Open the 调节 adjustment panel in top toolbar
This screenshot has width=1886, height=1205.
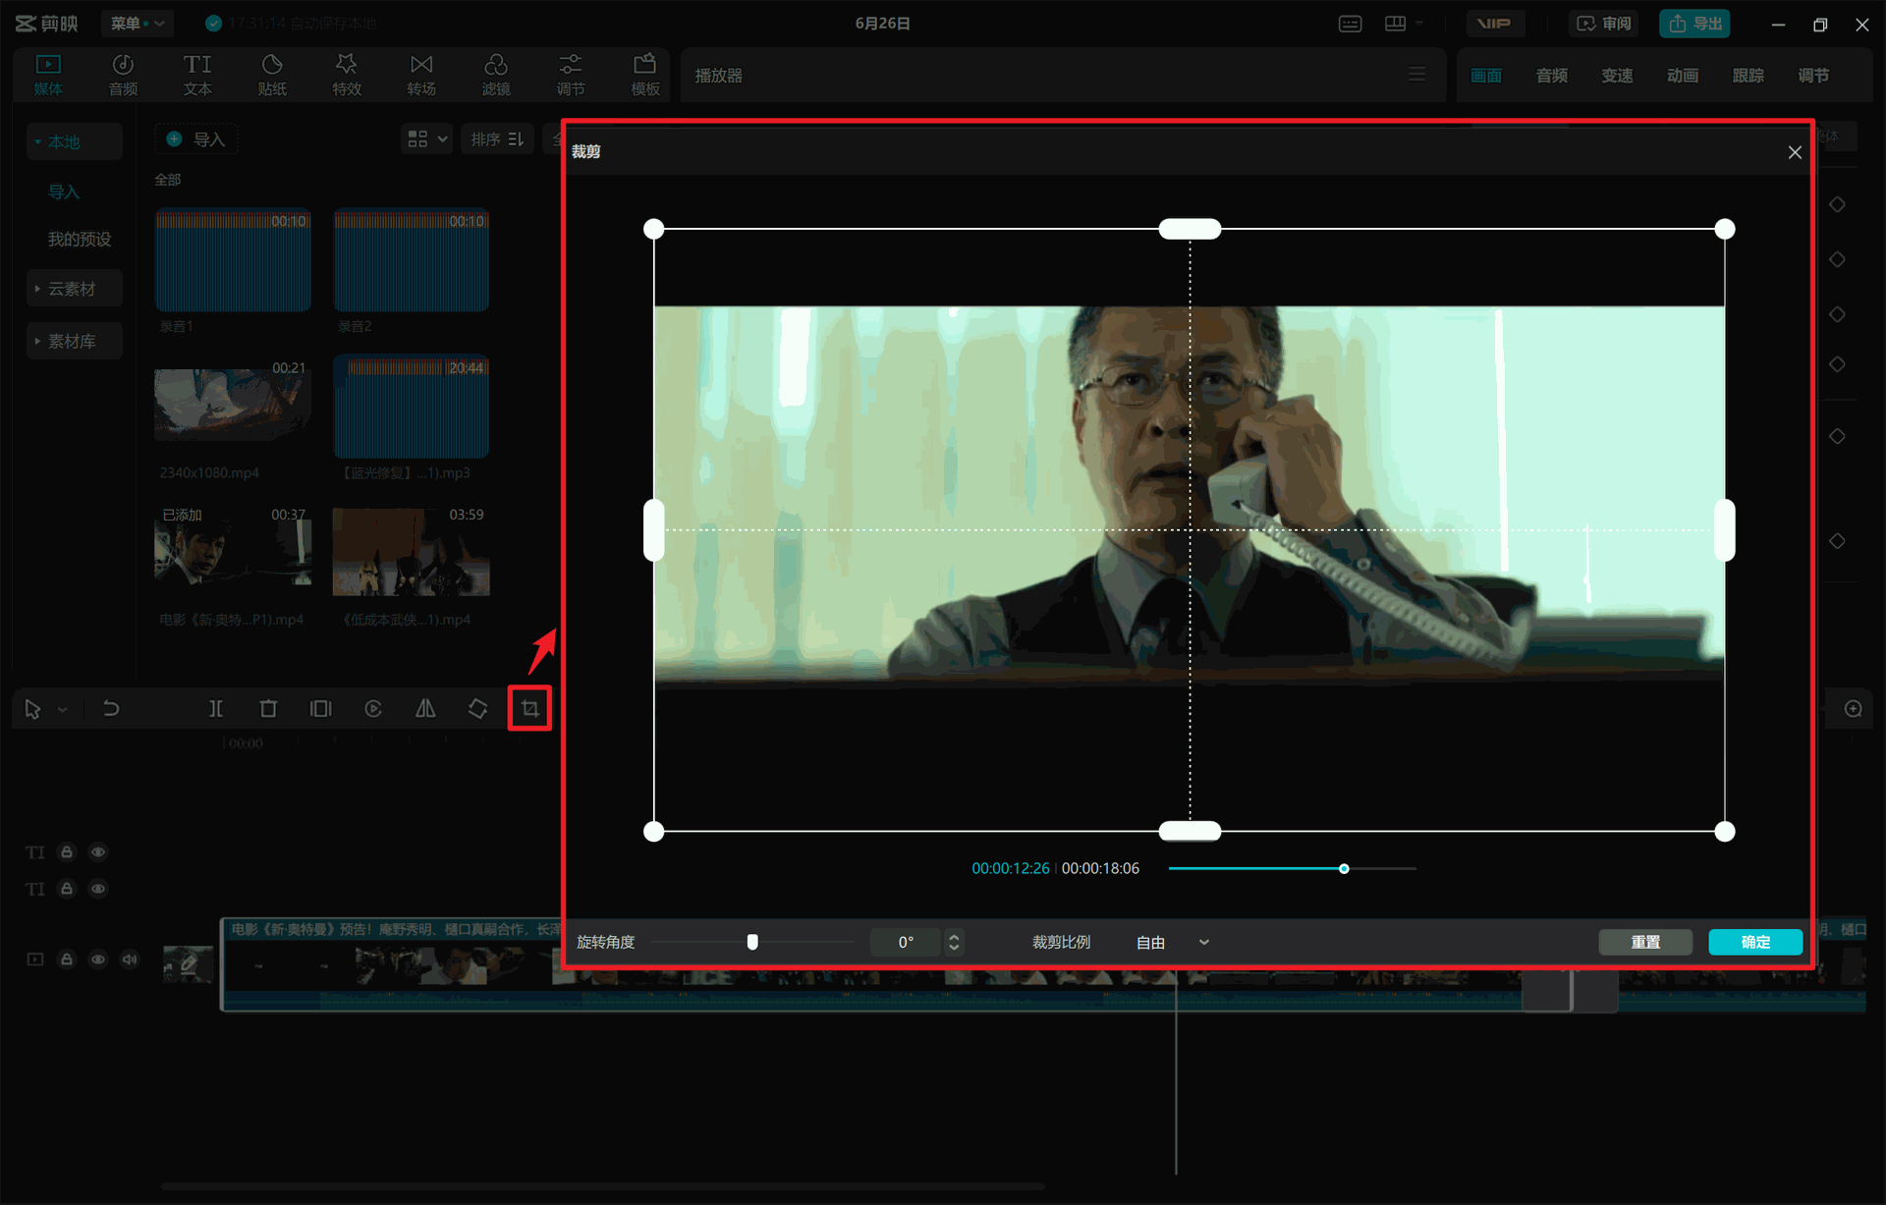click(571, 75)
